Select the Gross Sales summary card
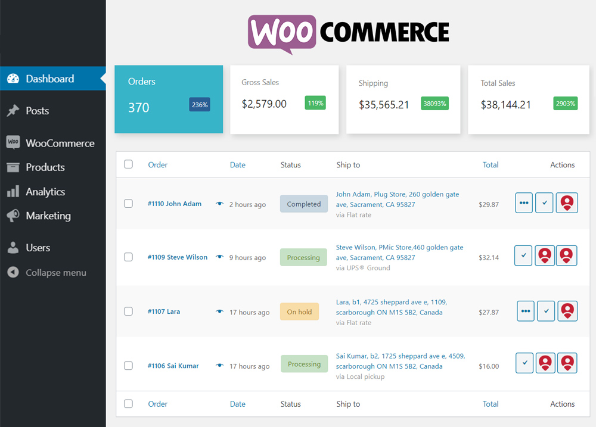 (x=284, y=99)
